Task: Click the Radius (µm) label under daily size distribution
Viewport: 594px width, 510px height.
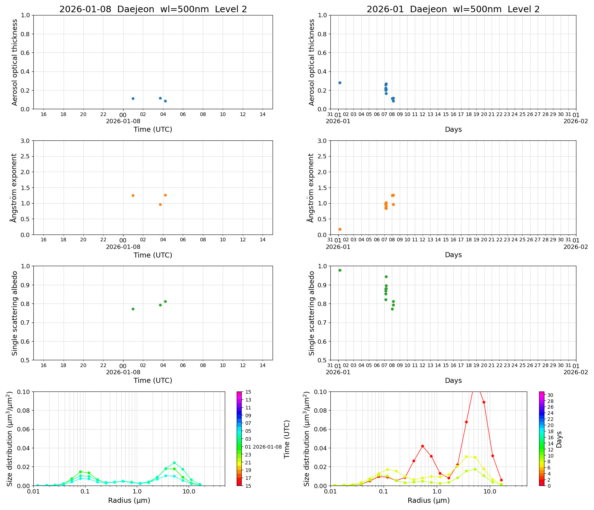Action: (129, 500)
